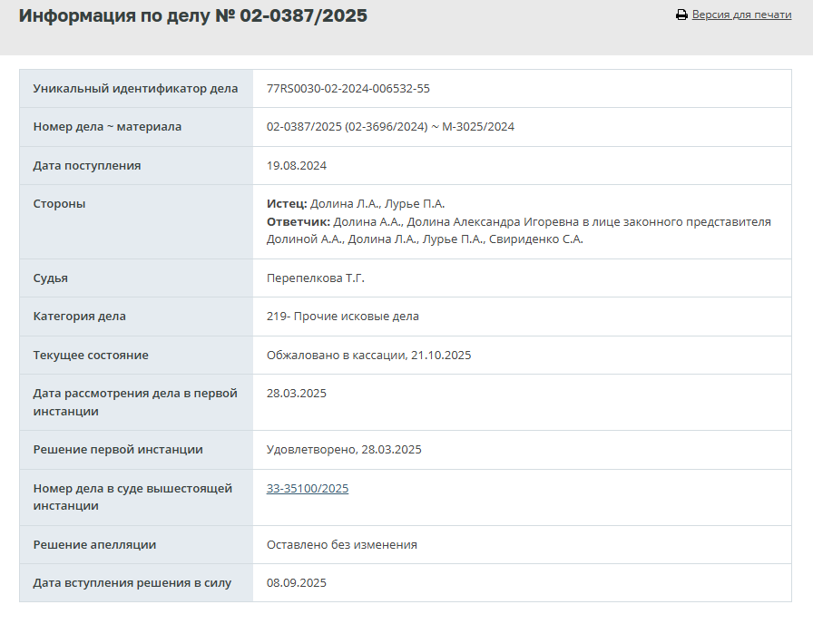Click the 'Уникальный идентификатор дела' label

click(x=135, y=89)
